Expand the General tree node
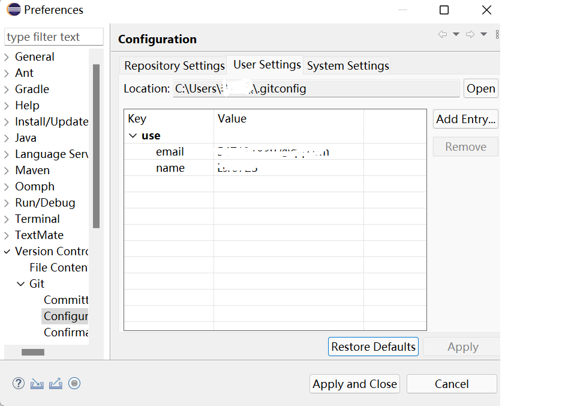The image size is (583, 406). [x=7, y=57]
